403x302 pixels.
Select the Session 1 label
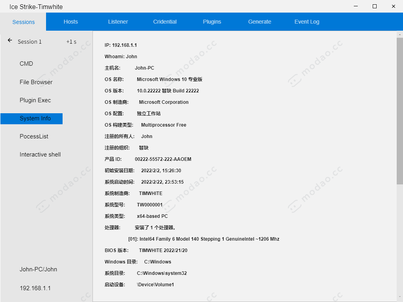(30, 42)
